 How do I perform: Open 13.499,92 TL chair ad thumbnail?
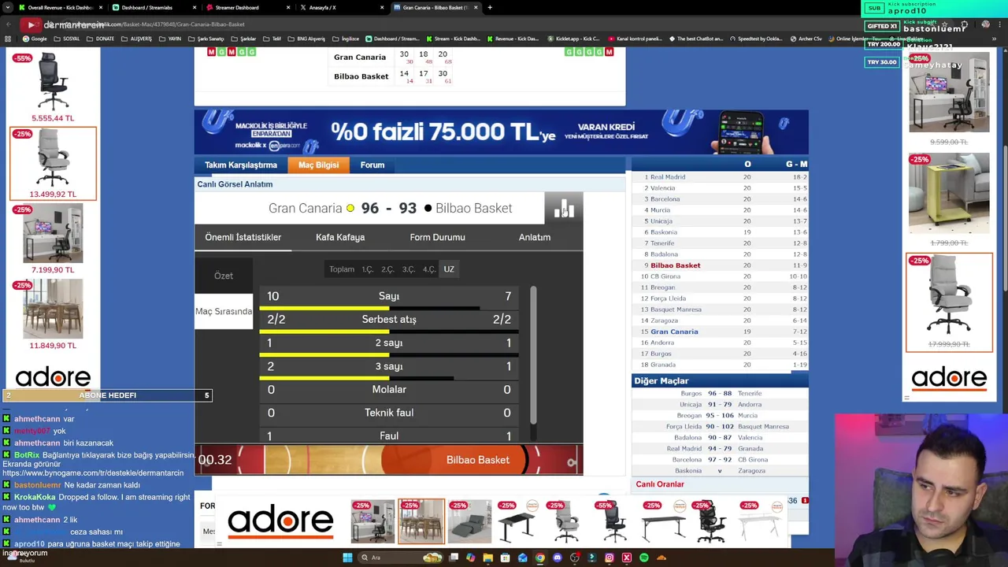(x=53, y=164)
